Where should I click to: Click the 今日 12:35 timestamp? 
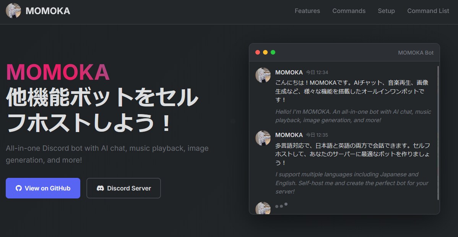click(317, 135)
